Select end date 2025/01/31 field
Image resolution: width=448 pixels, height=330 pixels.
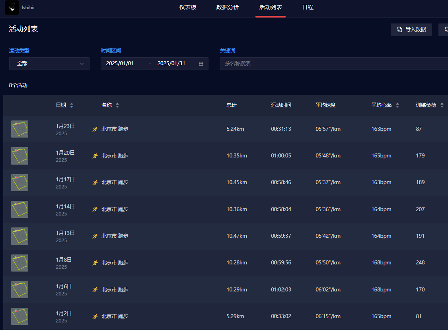pyautogui.click(x=171, y=64)
